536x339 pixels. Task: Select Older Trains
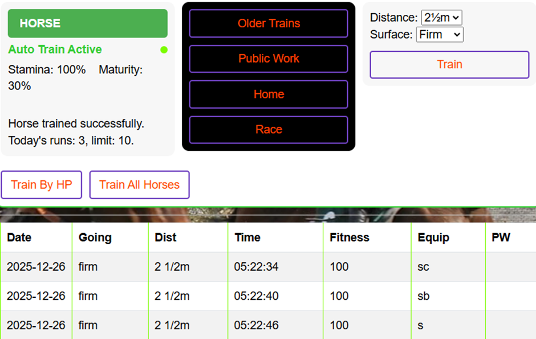(x=269, y=23)
